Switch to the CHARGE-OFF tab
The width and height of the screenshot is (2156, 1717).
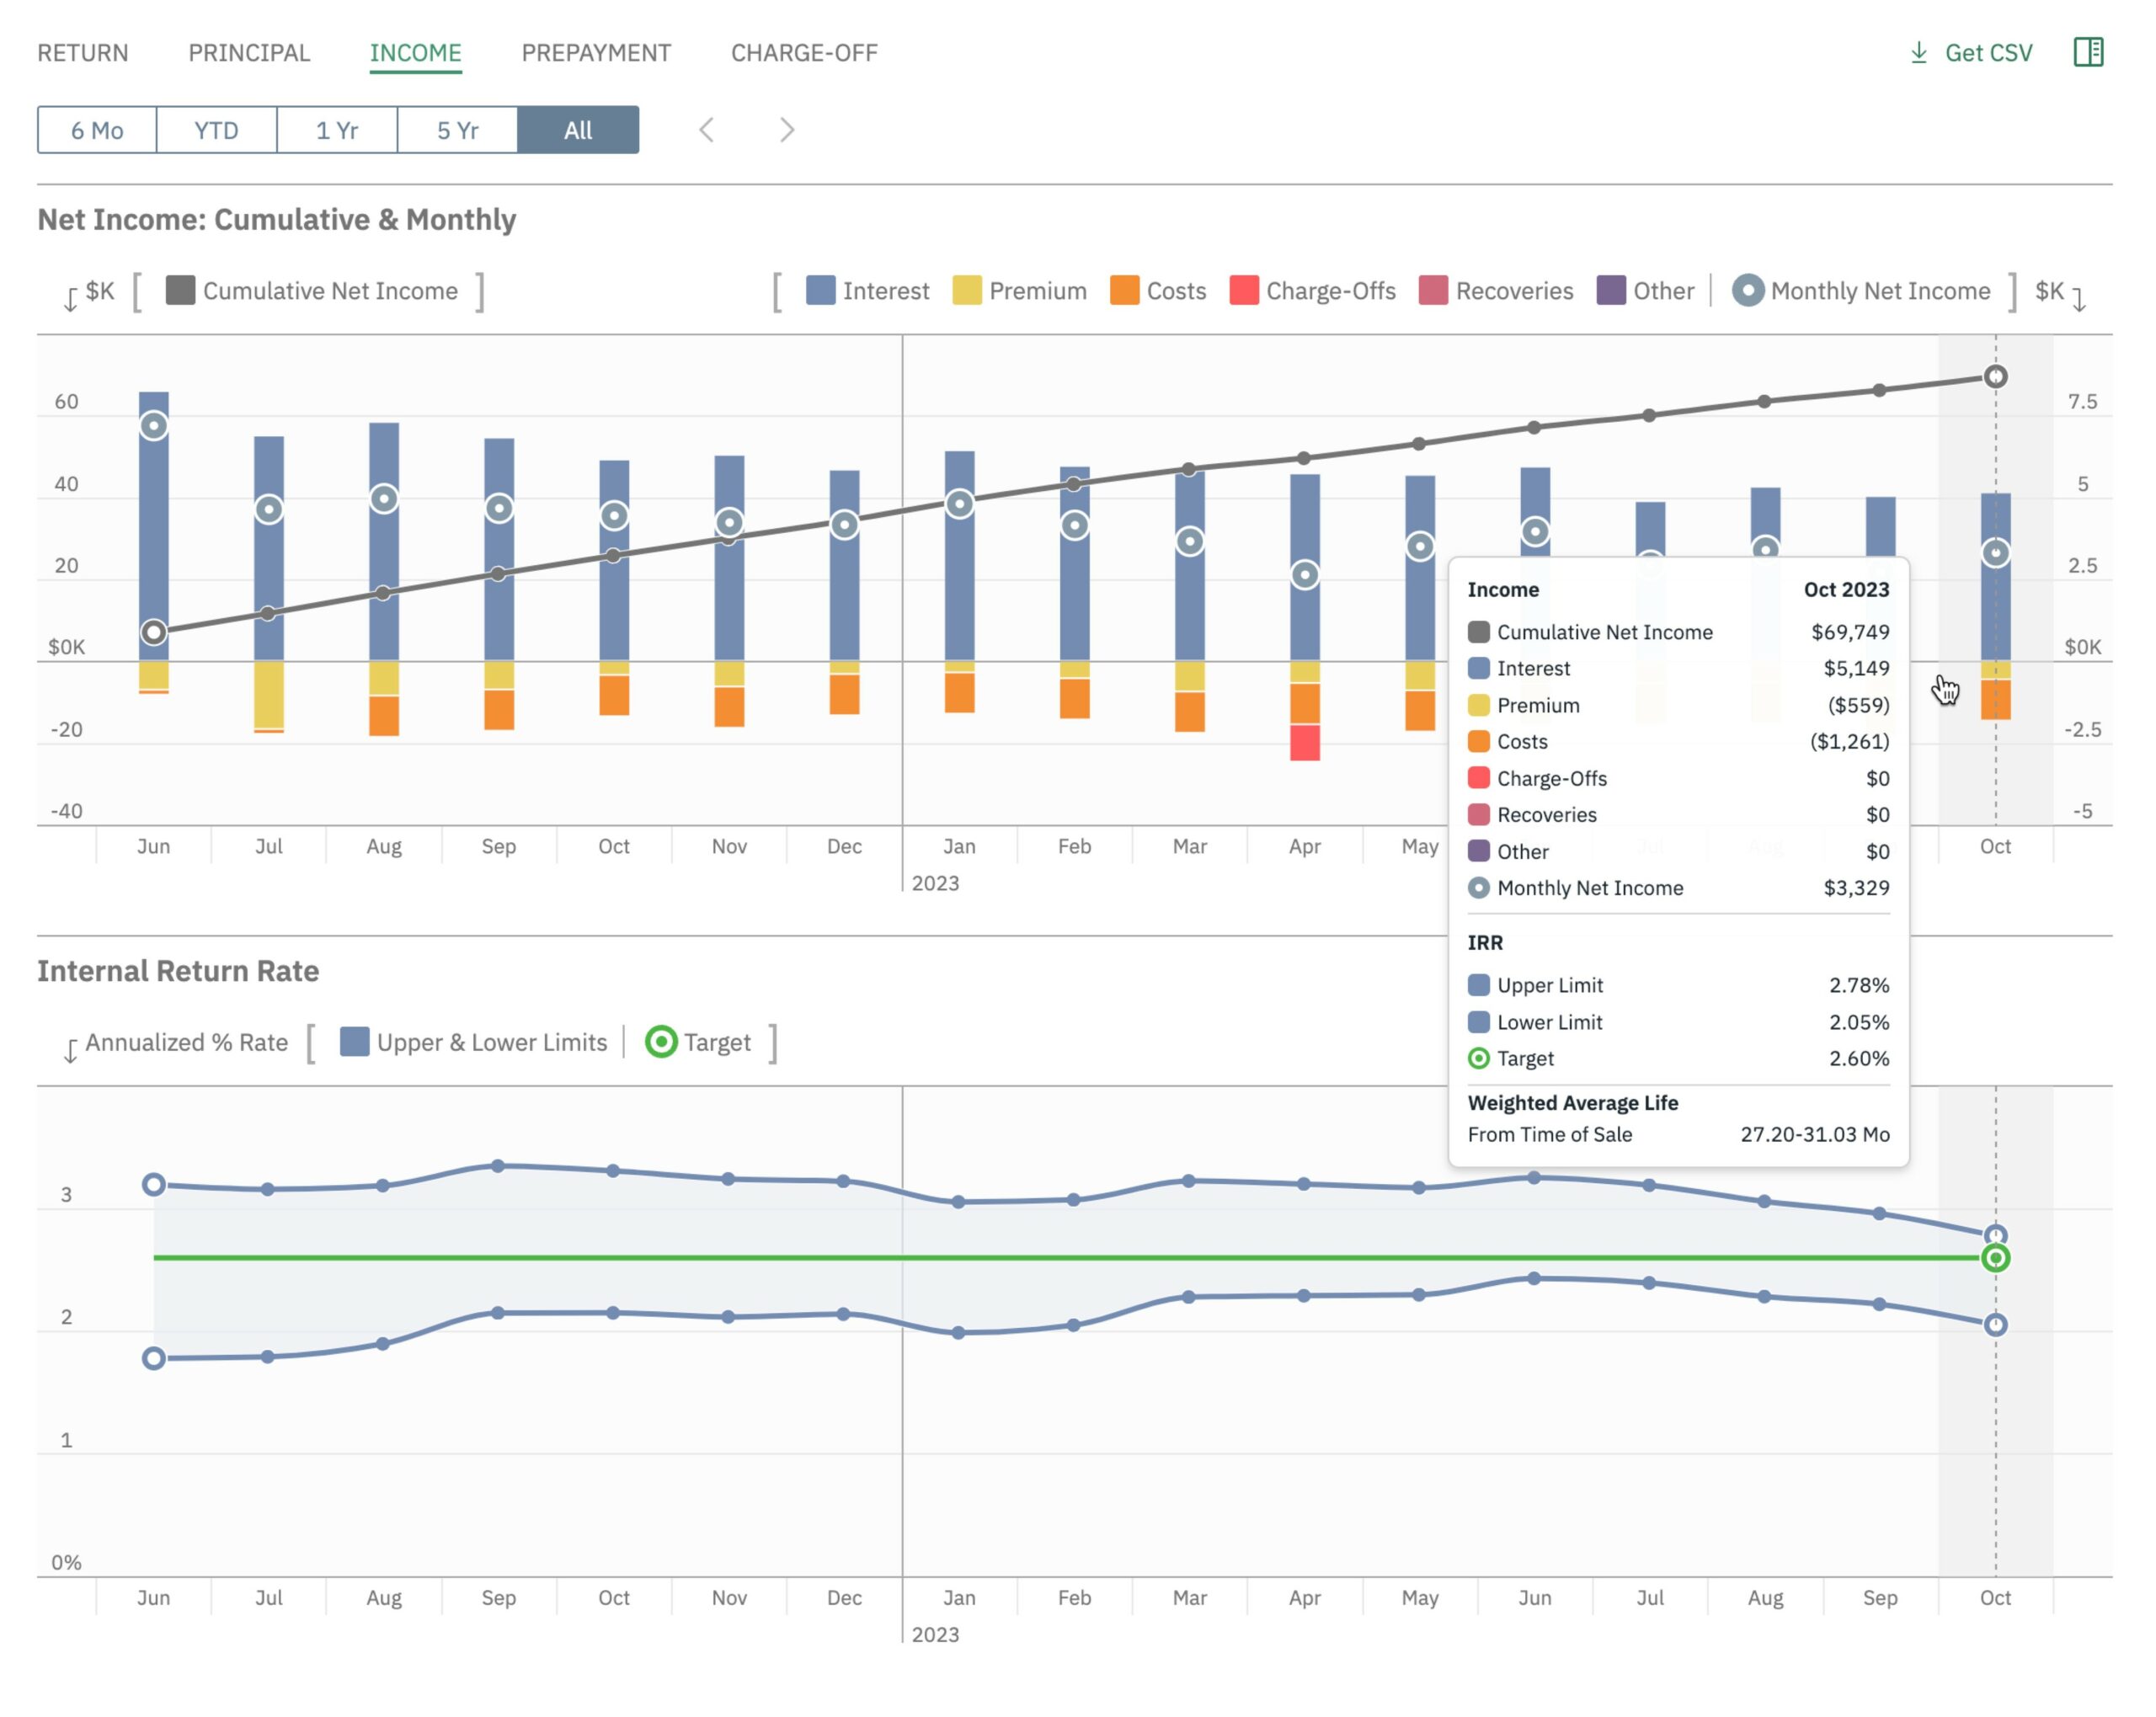804,53
